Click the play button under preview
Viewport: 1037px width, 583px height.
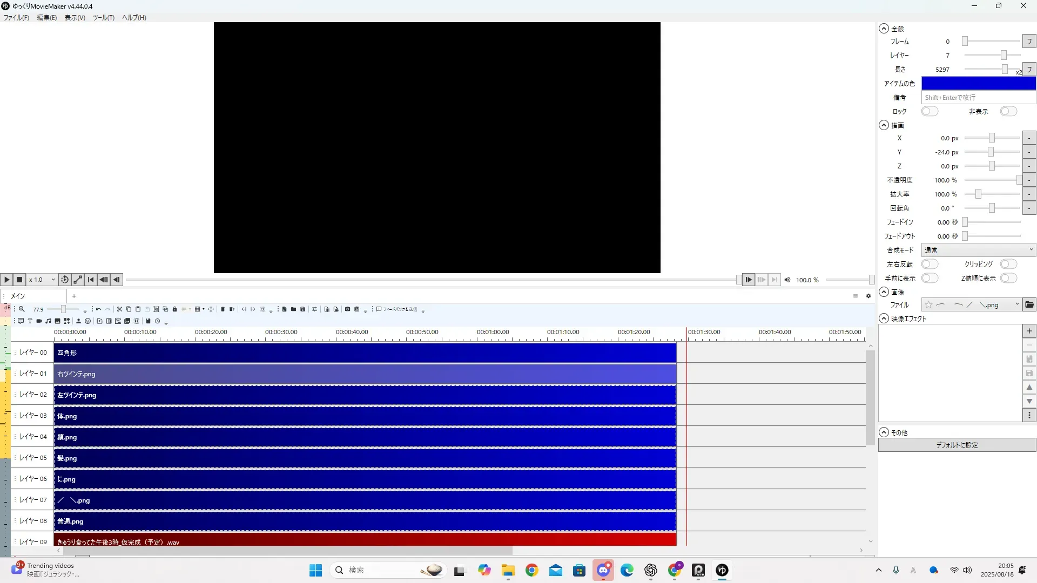[6, 280]
